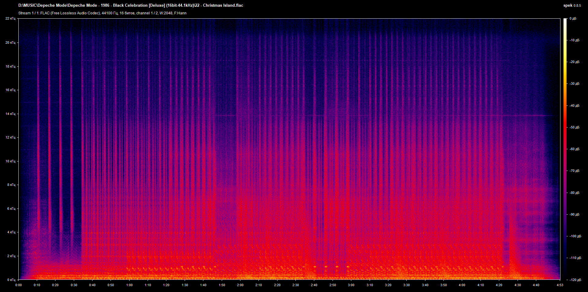Click the -120 дБ scale label
Screen dimensions: 588x292
pos(575,280)
